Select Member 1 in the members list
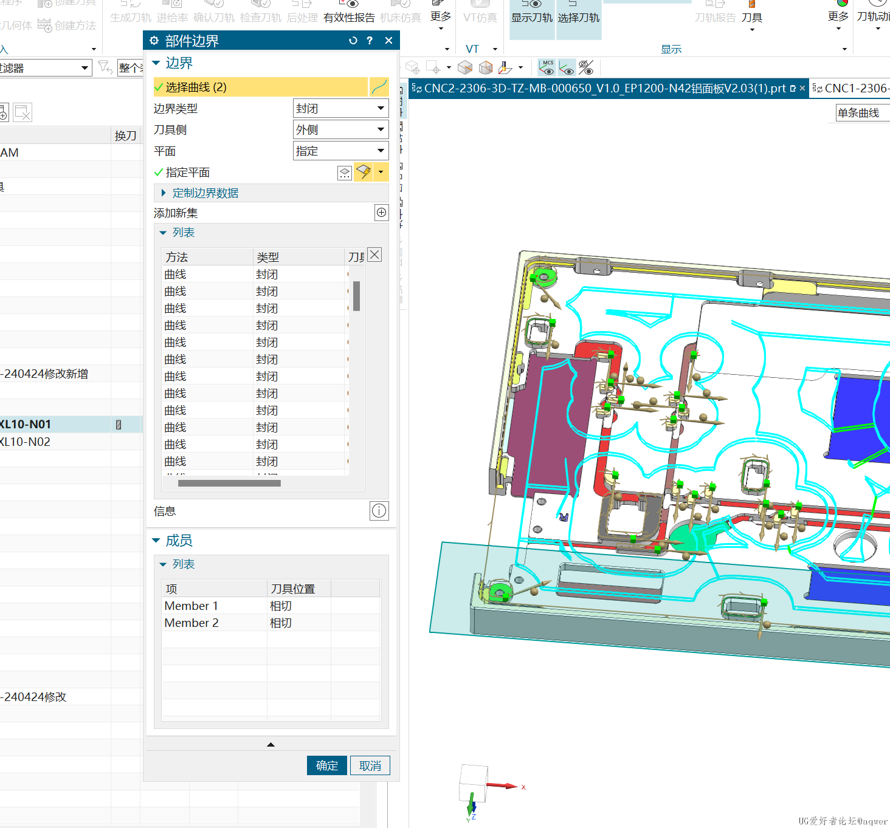This screenshot has height=828, width=890. (271, 606)
